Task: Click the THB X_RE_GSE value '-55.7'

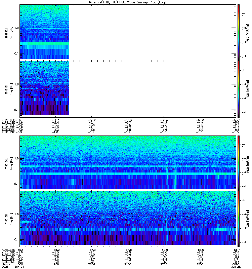Action: pyautogui.click(x=236, y=120)
